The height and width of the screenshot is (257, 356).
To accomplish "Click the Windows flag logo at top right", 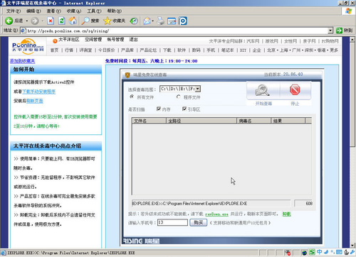I will (x=348, y=11).
